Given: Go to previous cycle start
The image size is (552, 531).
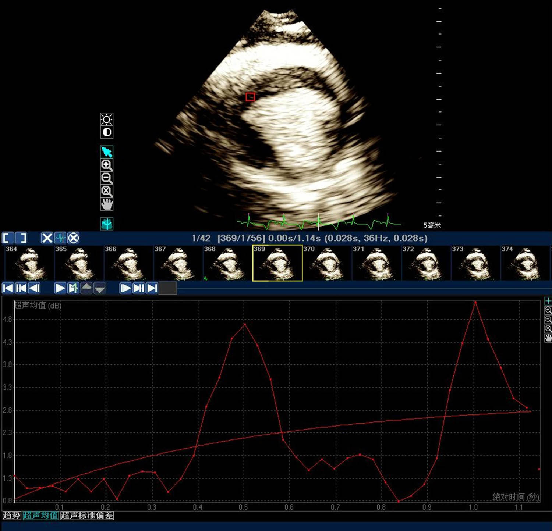Looking at the screenshot, I should click(x=21, y=288).
